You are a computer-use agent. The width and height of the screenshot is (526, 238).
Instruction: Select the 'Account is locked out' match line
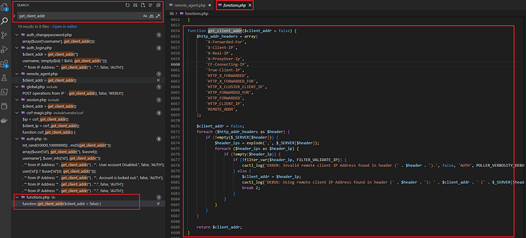[93, 178]
